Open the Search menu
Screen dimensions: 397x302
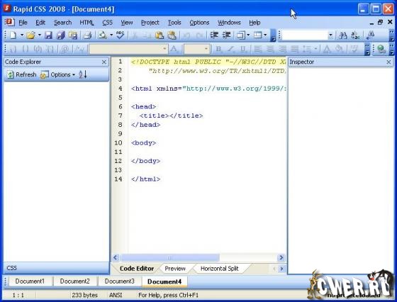click(x=62, y=23)
